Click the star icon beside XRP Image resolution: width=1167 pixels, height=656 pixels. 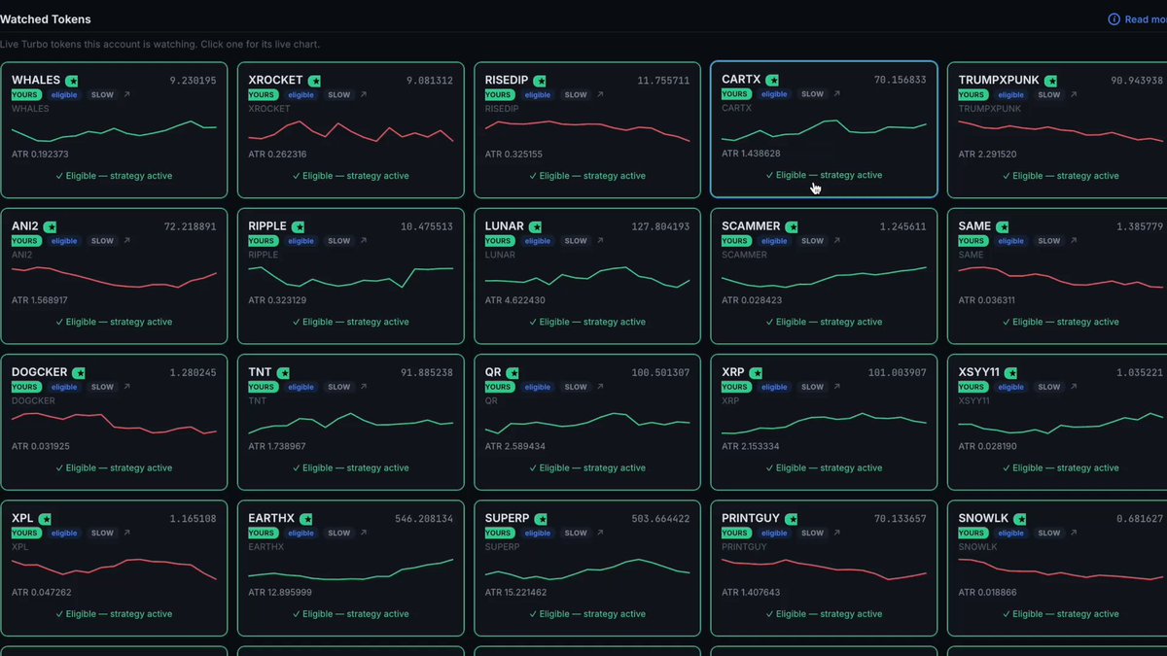point(757,372)
